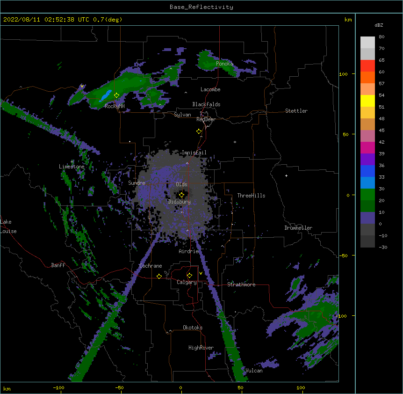This screenshot has width=403, height=394.
Task: Click the bright green 20-30 dBZ legend swatch
Action: [x=367, y=195]
